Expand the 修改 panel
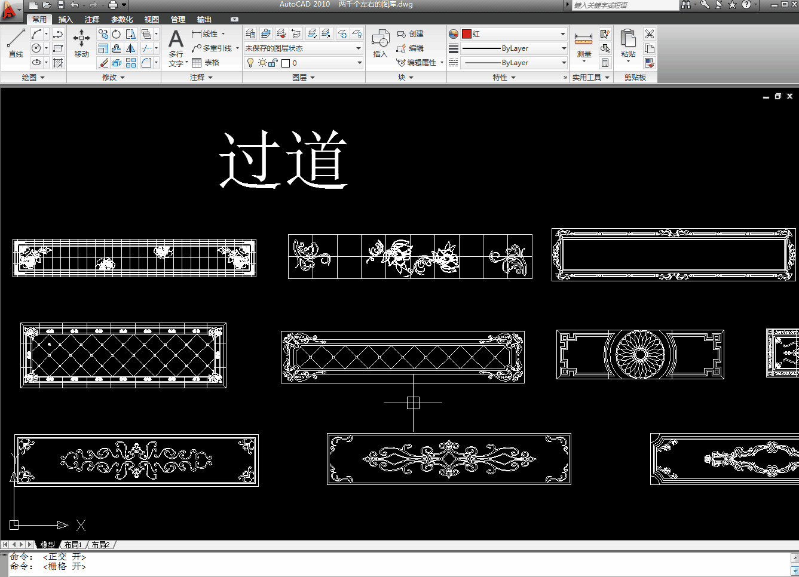 coord(114,78)
